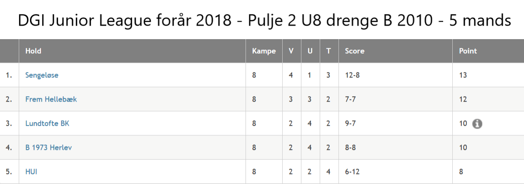Click the HUI team link
This screenshot has width=524, height=184.
point(31,172)
